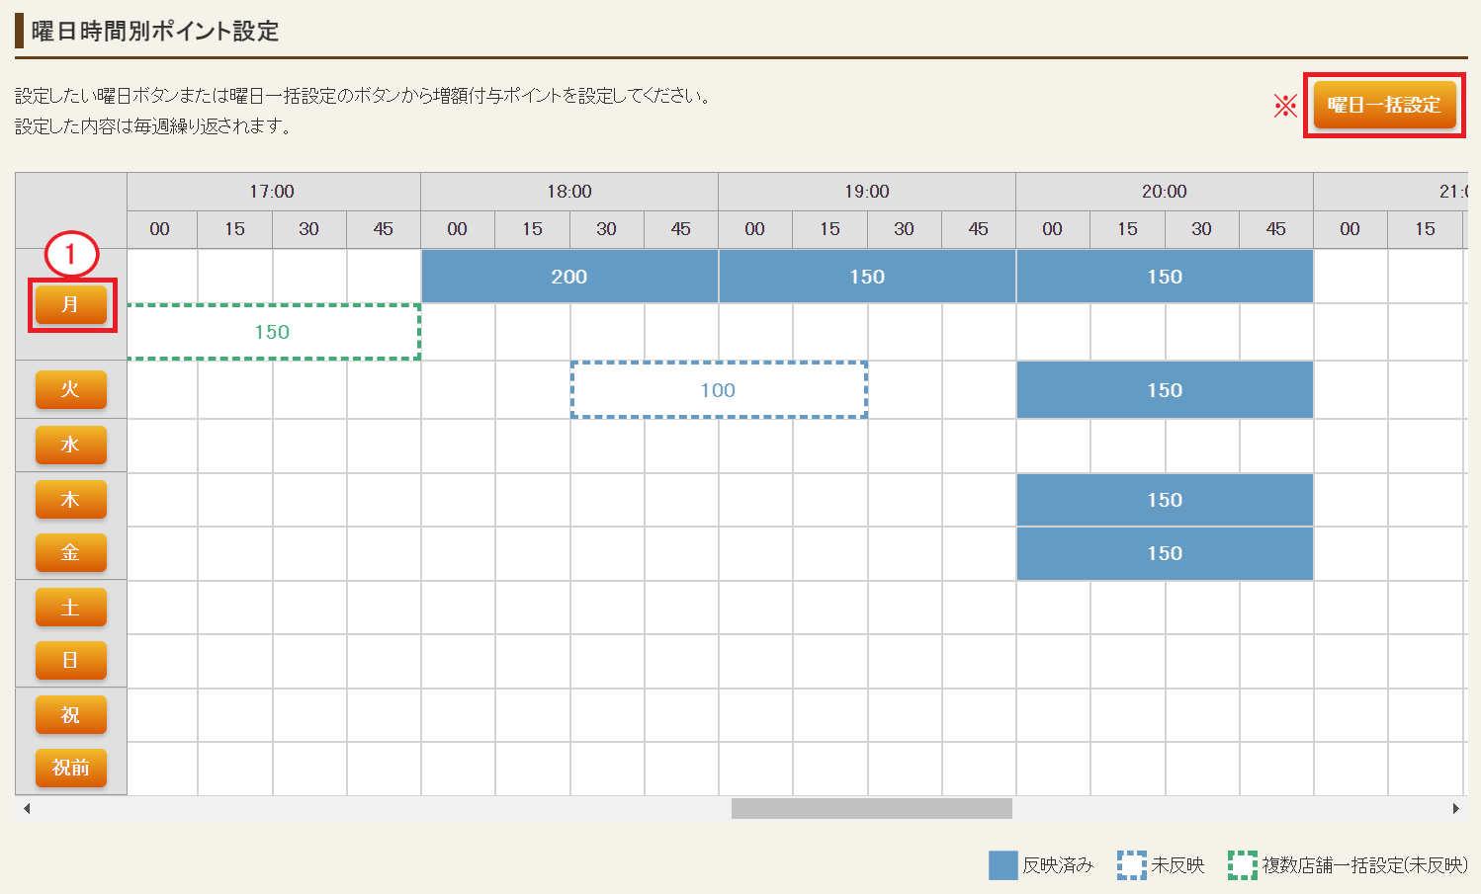Select the blue dashed 100 block on Tuesday
The height and width of the screenshot is (894, 1481).
coord(719,390)
